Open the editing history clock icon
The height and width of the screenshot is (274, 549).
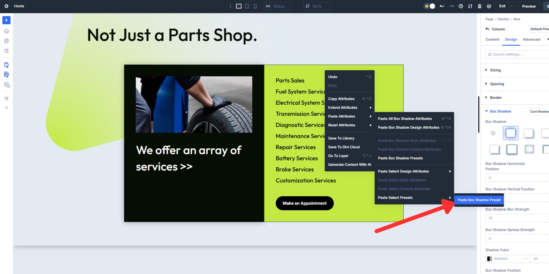pos(461,6)
